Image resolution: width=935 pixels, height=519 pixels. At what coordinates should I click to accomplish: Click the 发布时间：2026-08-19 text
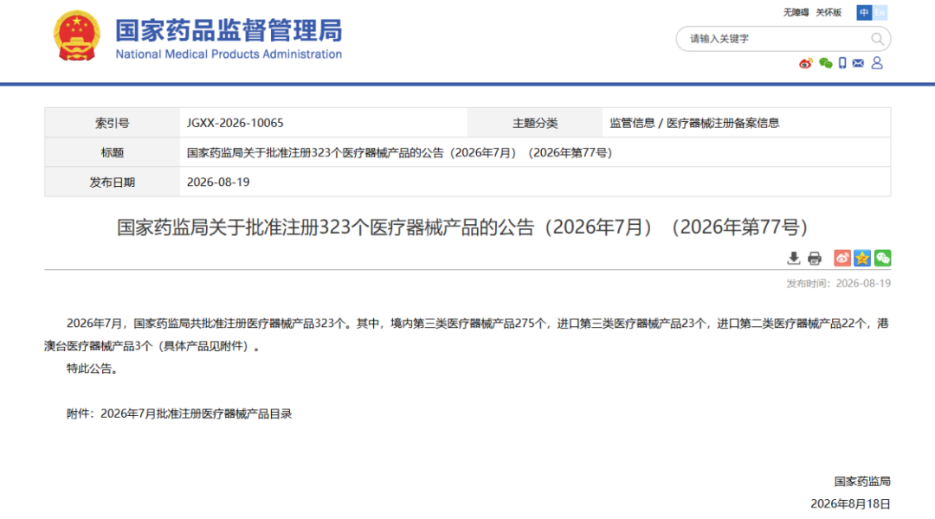[x=838, y=283]
